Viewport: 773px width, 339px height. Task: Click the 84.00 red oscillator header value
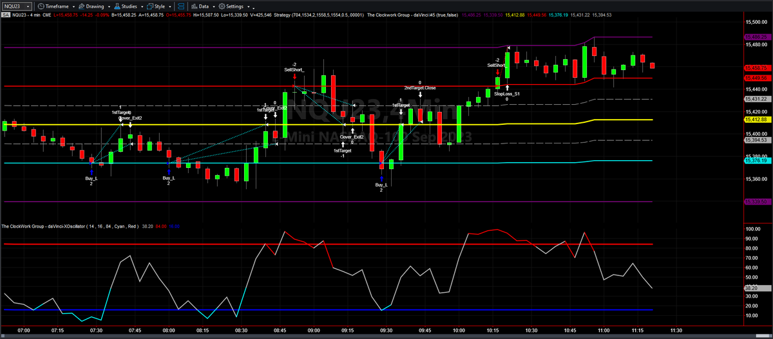click(x=160, y=226)
